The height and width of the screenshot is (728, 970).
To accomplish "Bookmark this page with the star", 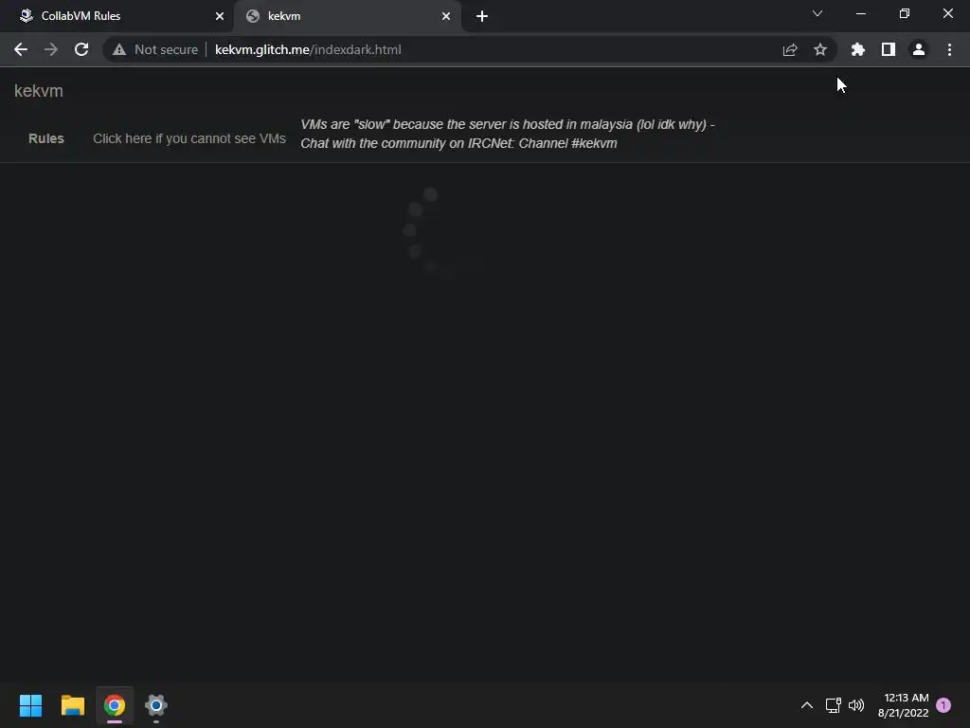I will pyautogui.click(x=820, y=49).
